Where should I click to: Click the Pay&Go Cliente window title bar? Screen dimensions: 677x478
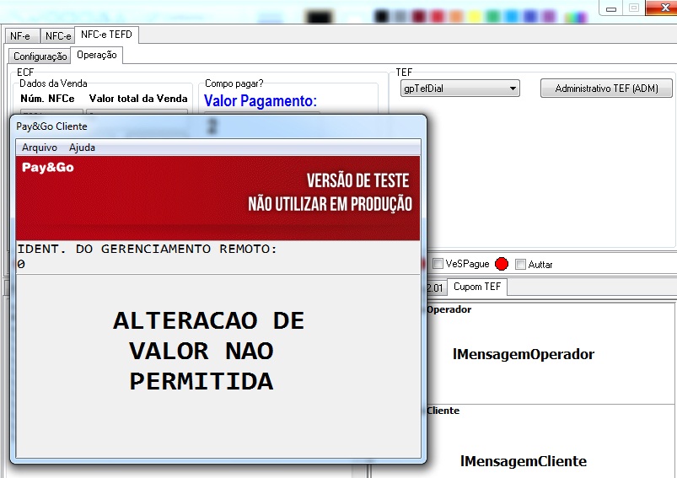pyautogui.click(x=218, y=126)
